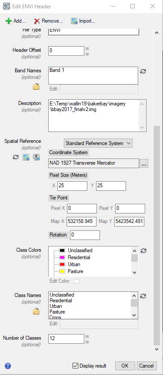
Task: Click the Rotation input field
Action: tap(85, 235)
